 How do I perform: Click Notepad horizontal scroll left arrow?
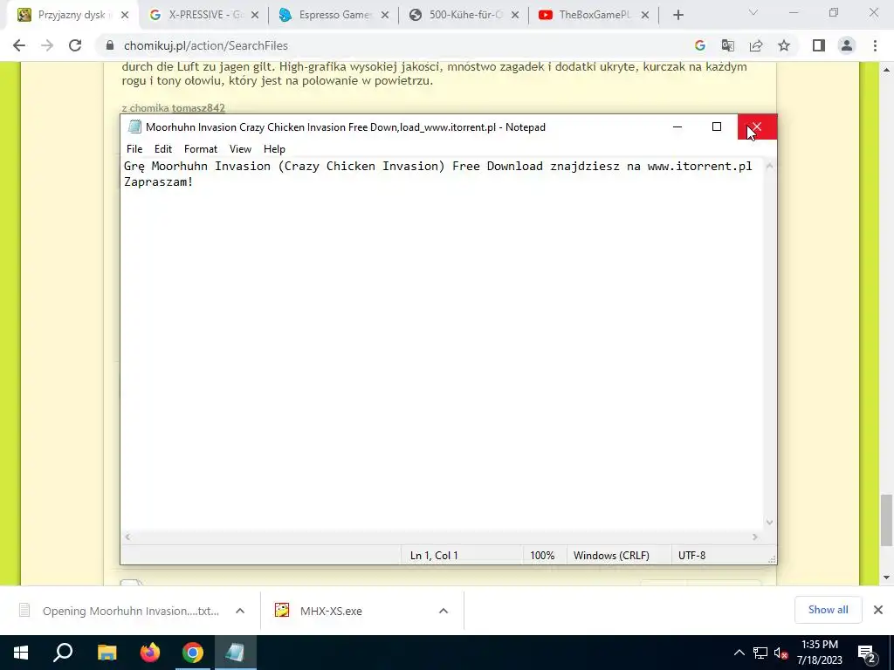(x=127, y=537)
